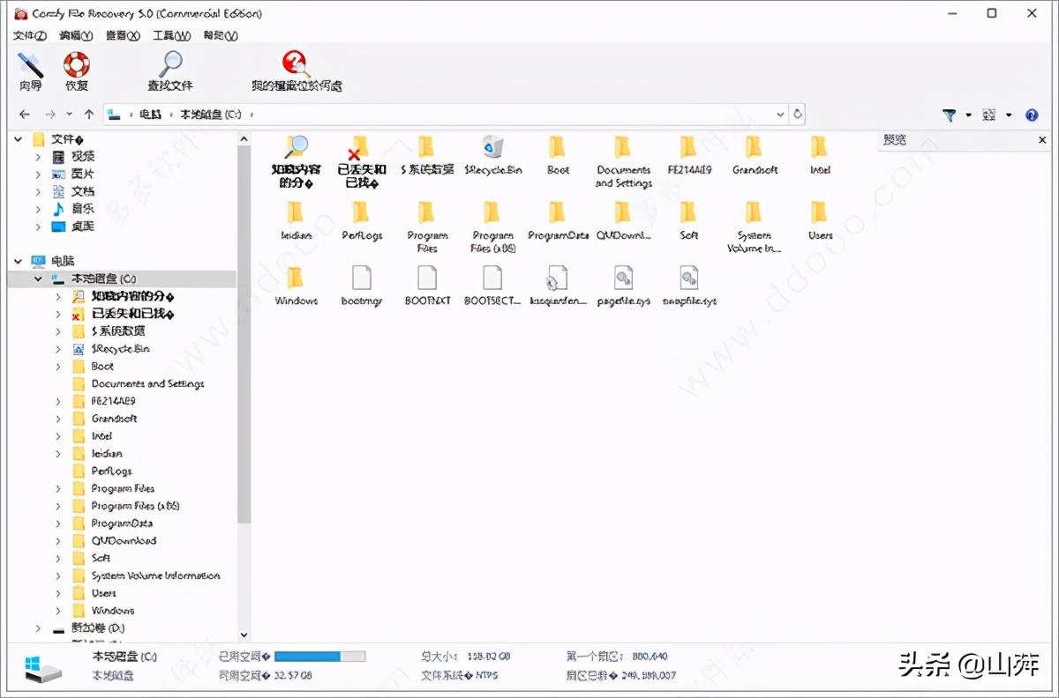The width and height of the screenshot is (1059, 698).
Task: Click the blue help icon at top right
Action: pos(1031,115)
